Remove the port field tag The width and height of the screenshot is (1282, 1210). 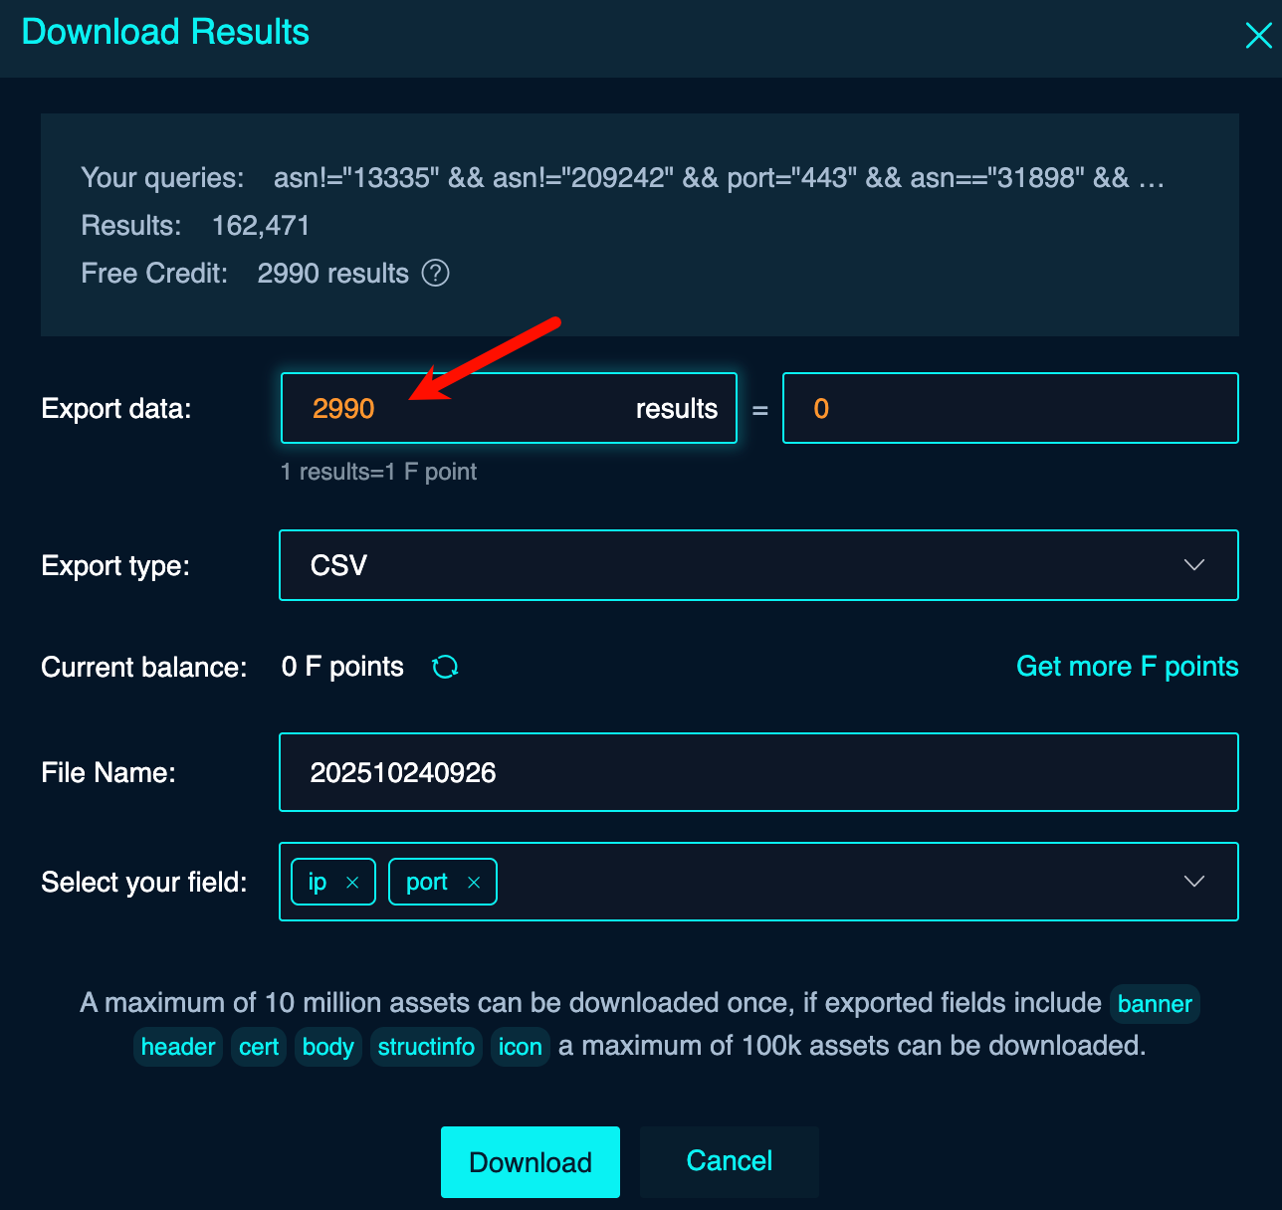click(x=474, y=883)
